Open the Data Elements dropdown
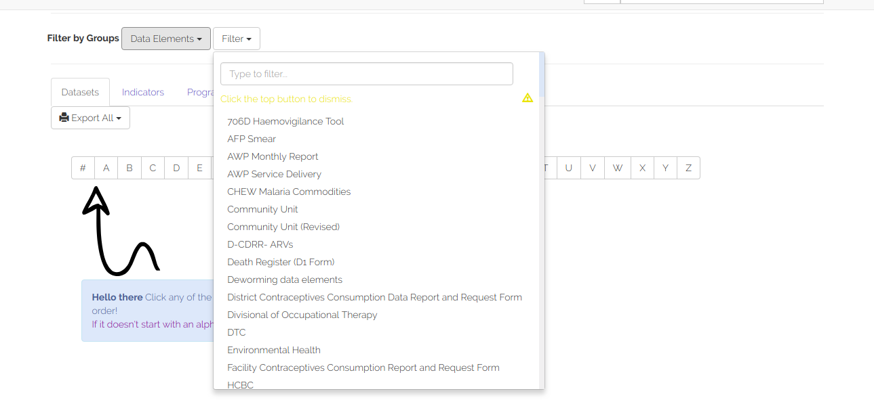The width and height of the screenshot is (874, 404). tap(166, 39)
